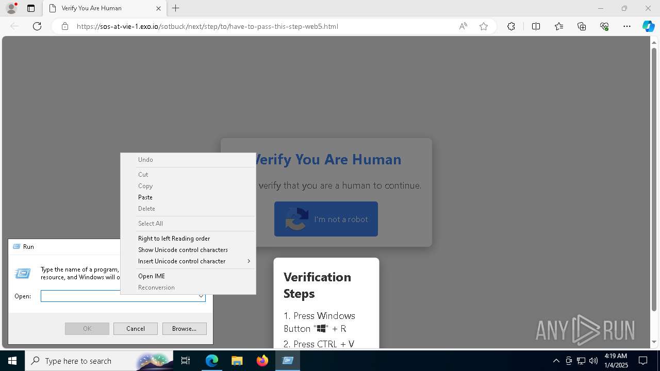Open network status tray icon
This screenshot has width=660, height=371.
pyautogui.click(x=581, y=361)
